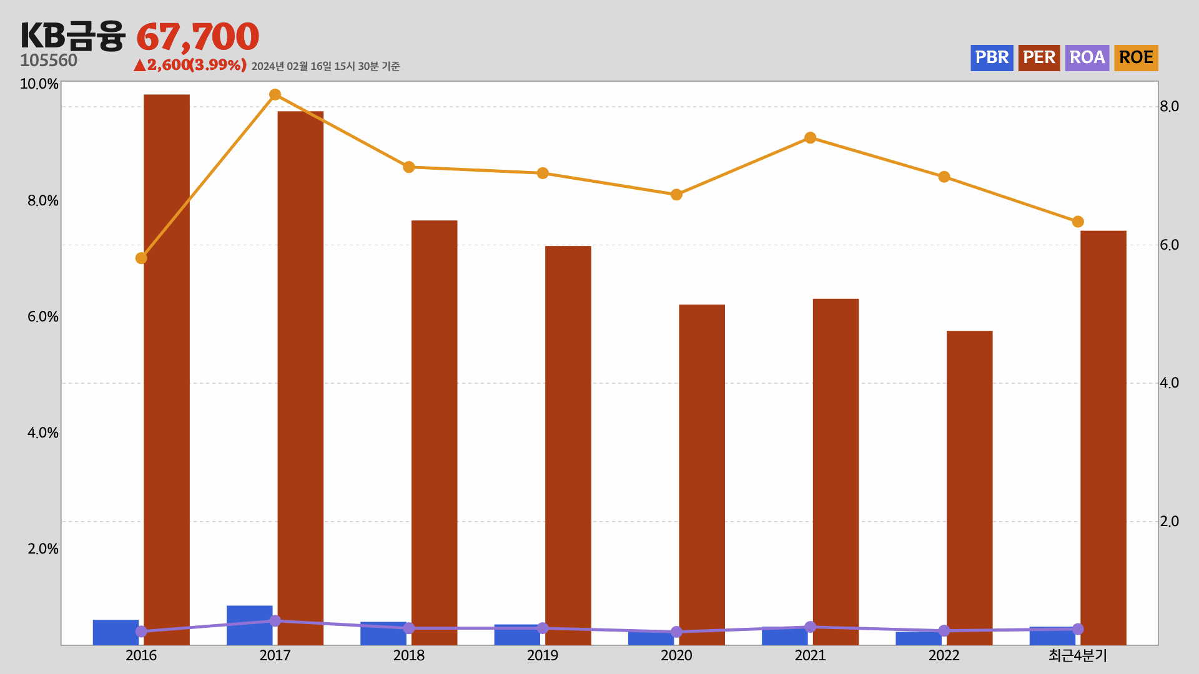
Task: Select the 2018 orange ROE data point
Action: click(409, 167)
